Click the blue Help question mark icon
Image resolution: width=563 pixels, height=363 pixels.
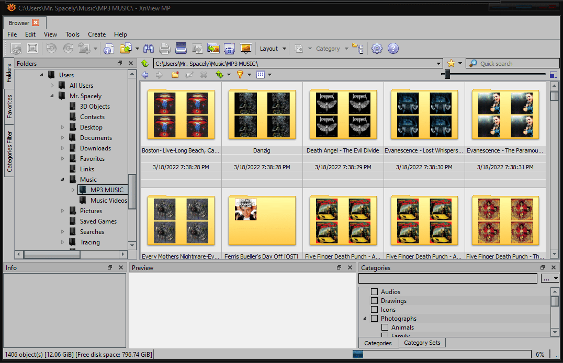click(393, 49)
